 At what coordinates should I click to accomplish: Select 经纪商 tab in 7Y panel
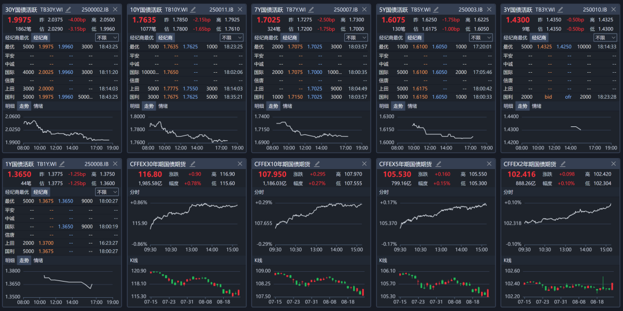[290, 38]
